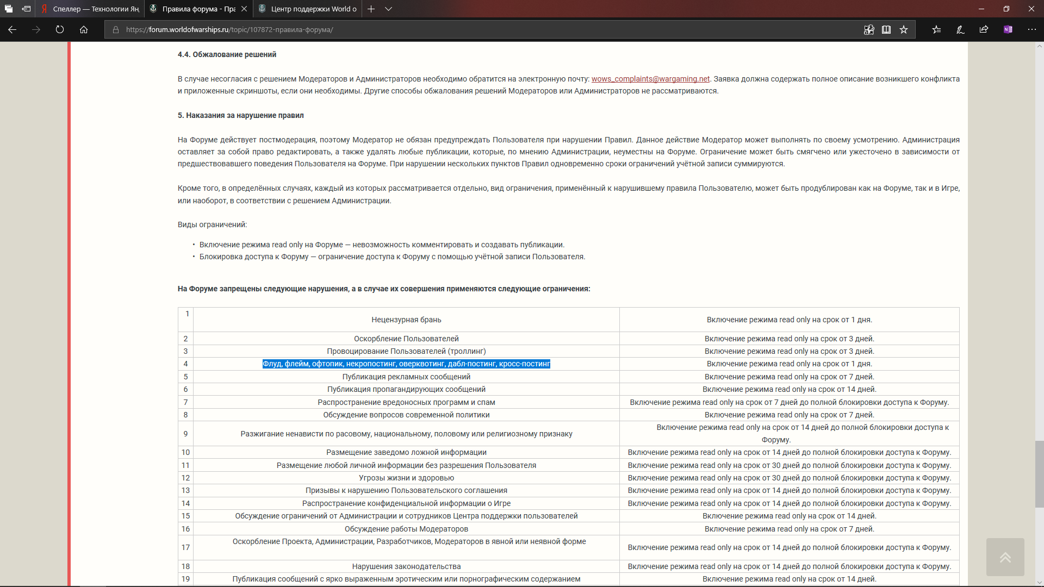This screenshot has height=587, width=1044.
Task: Click the cell Угрозы жизни и здоровью
Action: 406,478
